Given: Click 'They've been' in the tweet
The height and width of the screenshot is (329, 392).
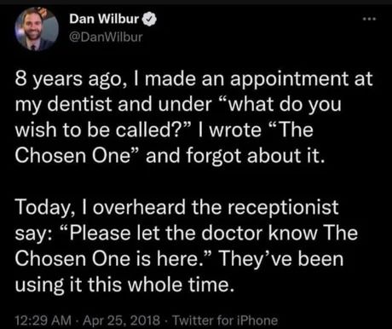Looking at the screenshot, I should point(281,259).
